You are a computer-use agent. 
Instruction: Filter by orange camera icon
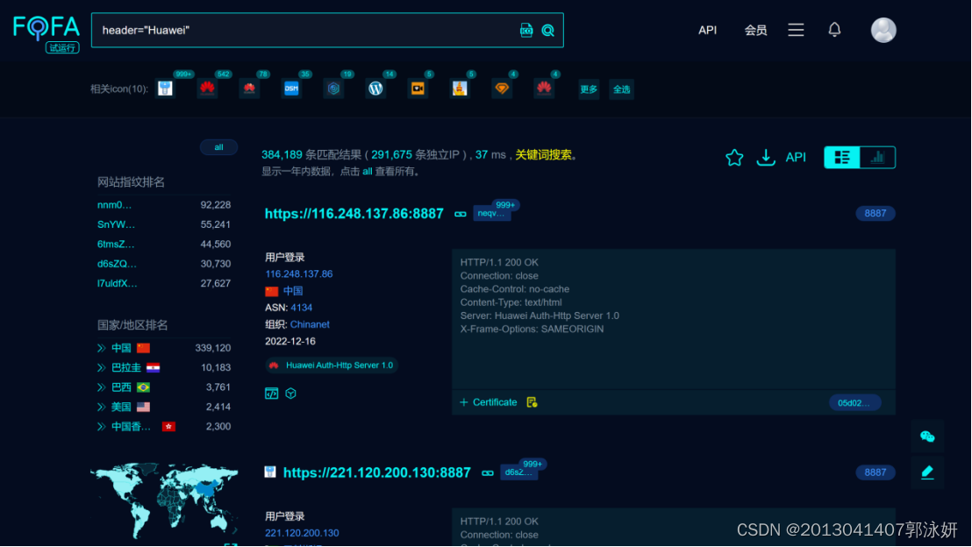[418, 89]
